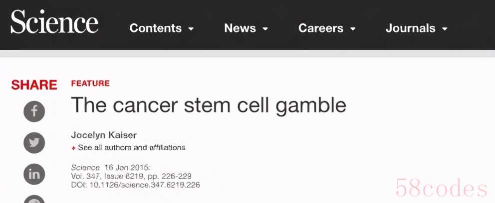Open the Journals menu
495x203 pixels.
[410, 28]
